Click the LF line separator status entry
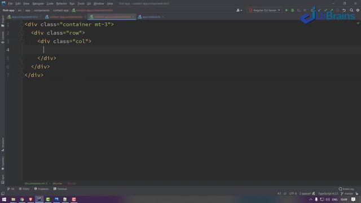Image resolution: width=361 pixels, height=203 pixels. (285, 193)
